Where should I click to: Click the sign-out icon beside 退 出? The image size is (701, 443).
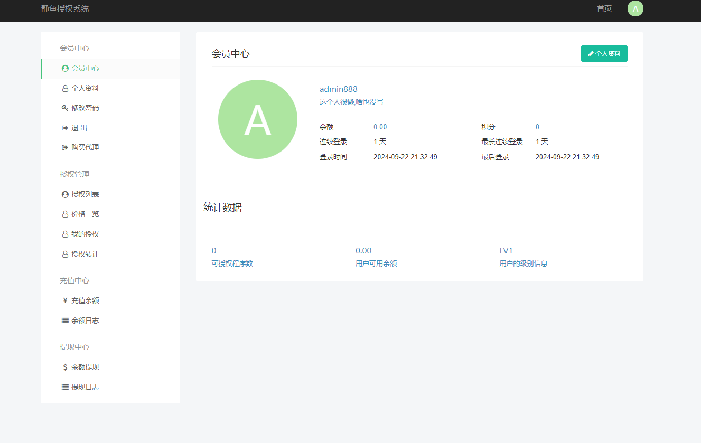pos(65,128)
